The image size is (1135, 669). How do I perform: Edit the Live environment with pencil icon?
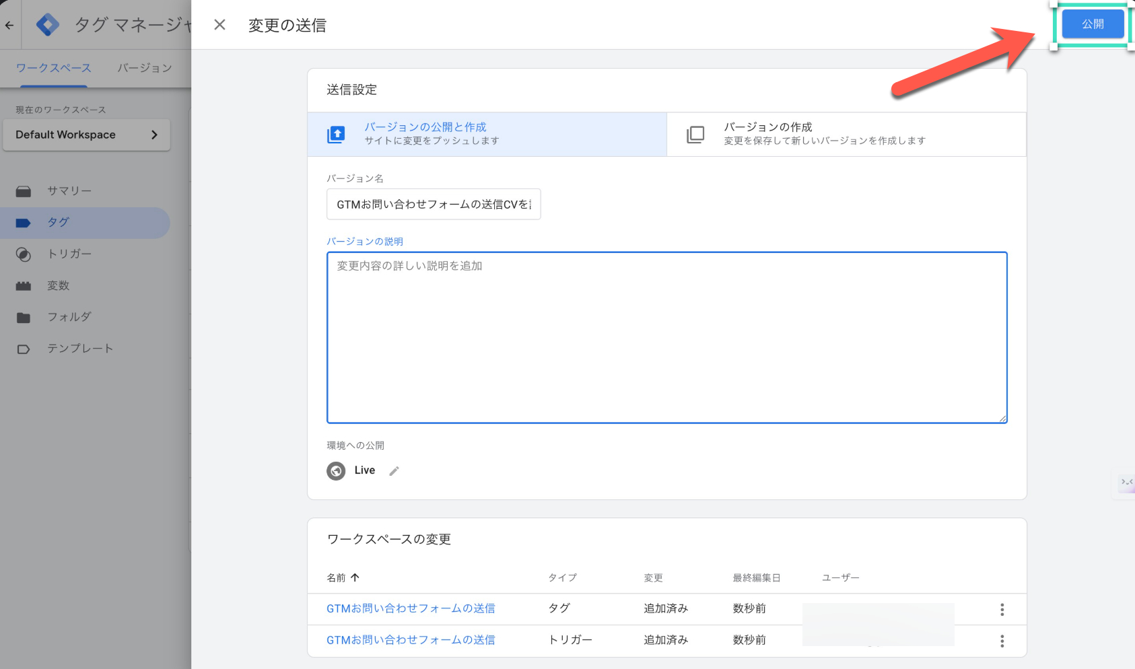tap(394, 471)
